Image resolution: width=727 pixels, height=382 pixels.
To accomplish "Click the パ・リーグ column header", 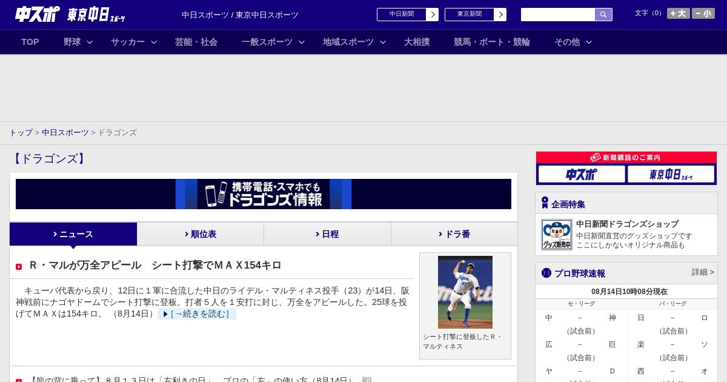I will 672,304.
